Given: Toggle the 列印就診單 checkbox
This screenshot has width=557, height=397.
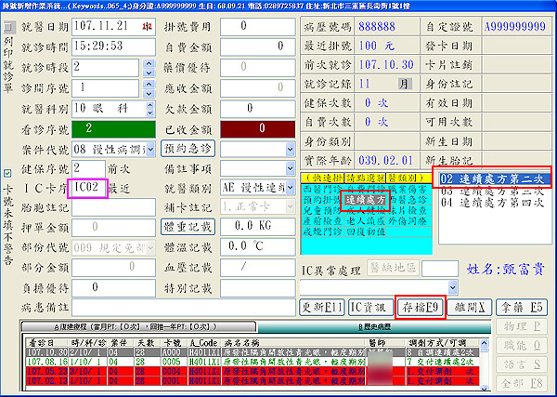Looking at the screenshot, I should tap(8, 27).
